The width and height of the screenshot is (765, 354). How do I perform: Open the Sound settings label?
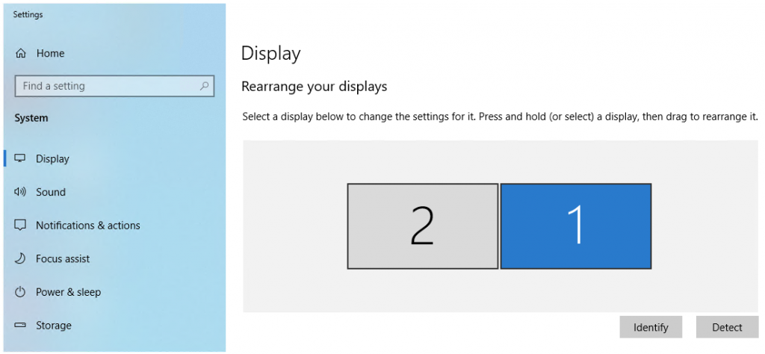point(51,192)
